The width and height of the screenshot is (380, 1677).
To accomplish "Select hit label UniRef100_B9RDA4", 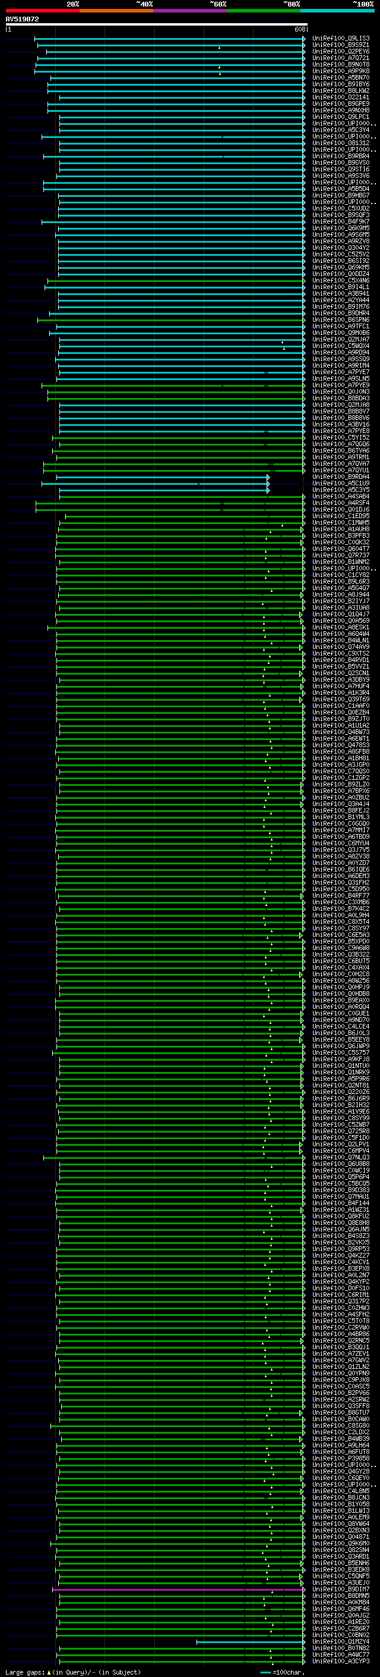I will click(x=341, y=477).
